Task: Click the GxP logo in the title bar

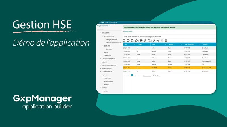Action: click(x=102, y=23)
